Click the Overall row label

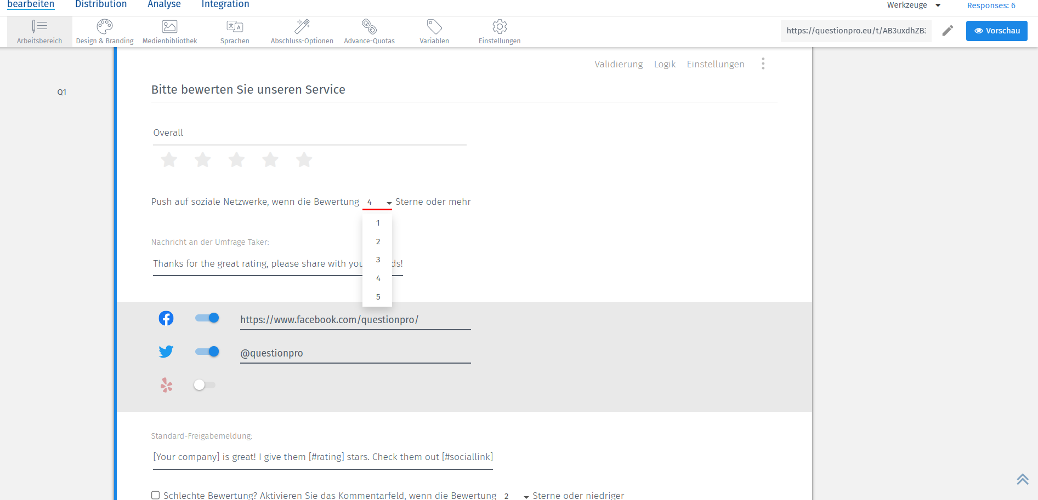tap(168, 133)
